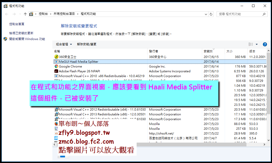Select the Google Chrome entry
Image resolution: width=272 pixels, height=163 pixels.
[x=70, y=67]
